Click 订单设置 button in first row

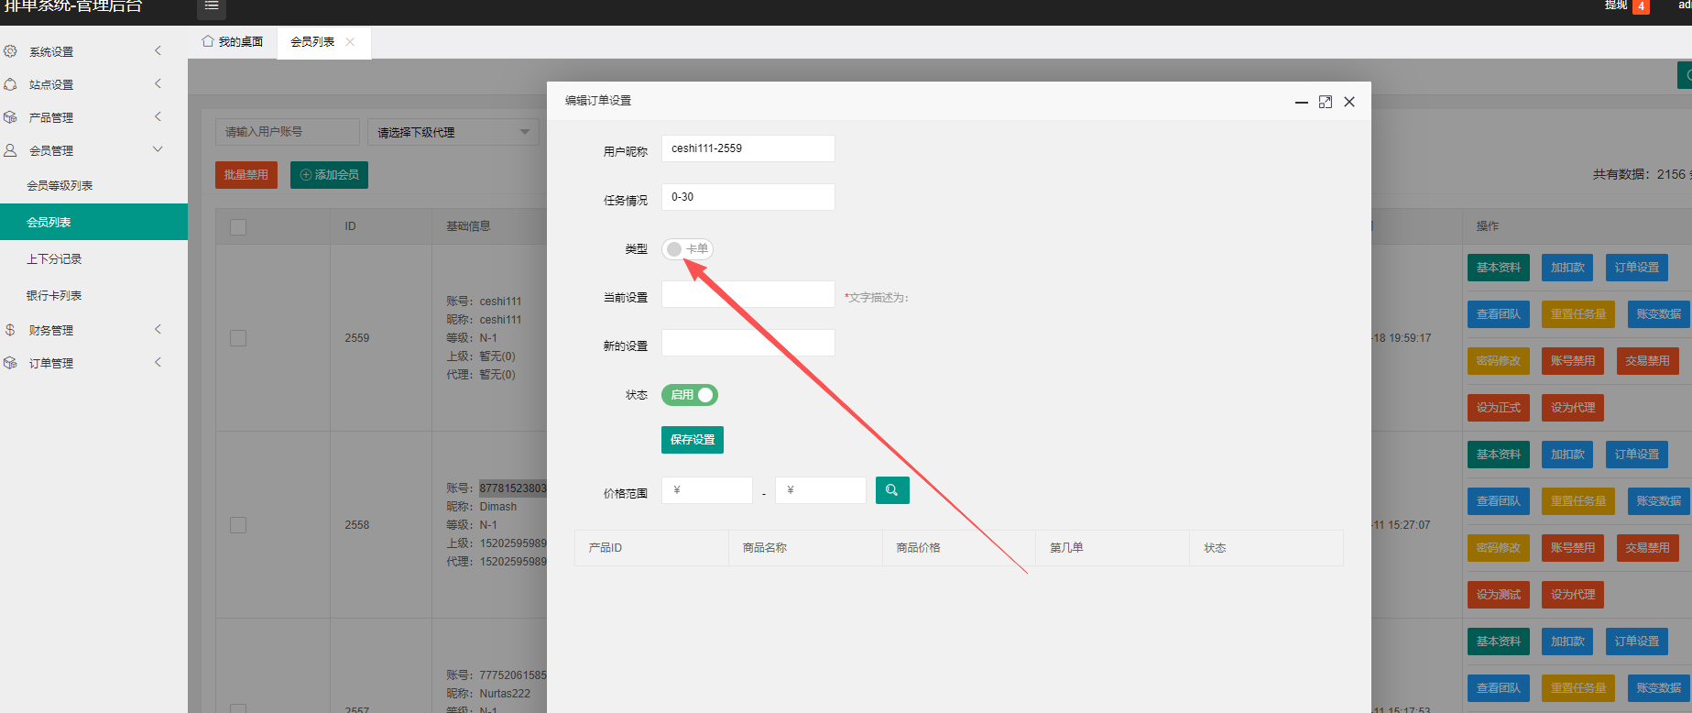1637,268
